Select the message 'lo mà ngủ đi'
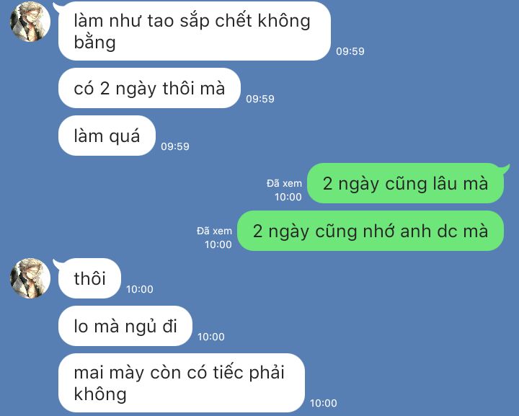The image size is (519, 416). (x=125, y=326)
